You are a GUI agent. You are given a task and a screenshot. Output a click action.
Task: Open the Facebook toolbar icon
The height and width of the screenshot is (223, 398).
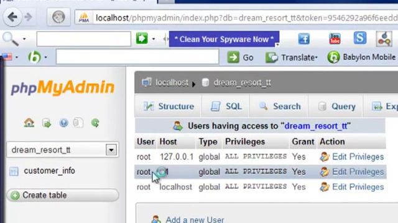304,39
